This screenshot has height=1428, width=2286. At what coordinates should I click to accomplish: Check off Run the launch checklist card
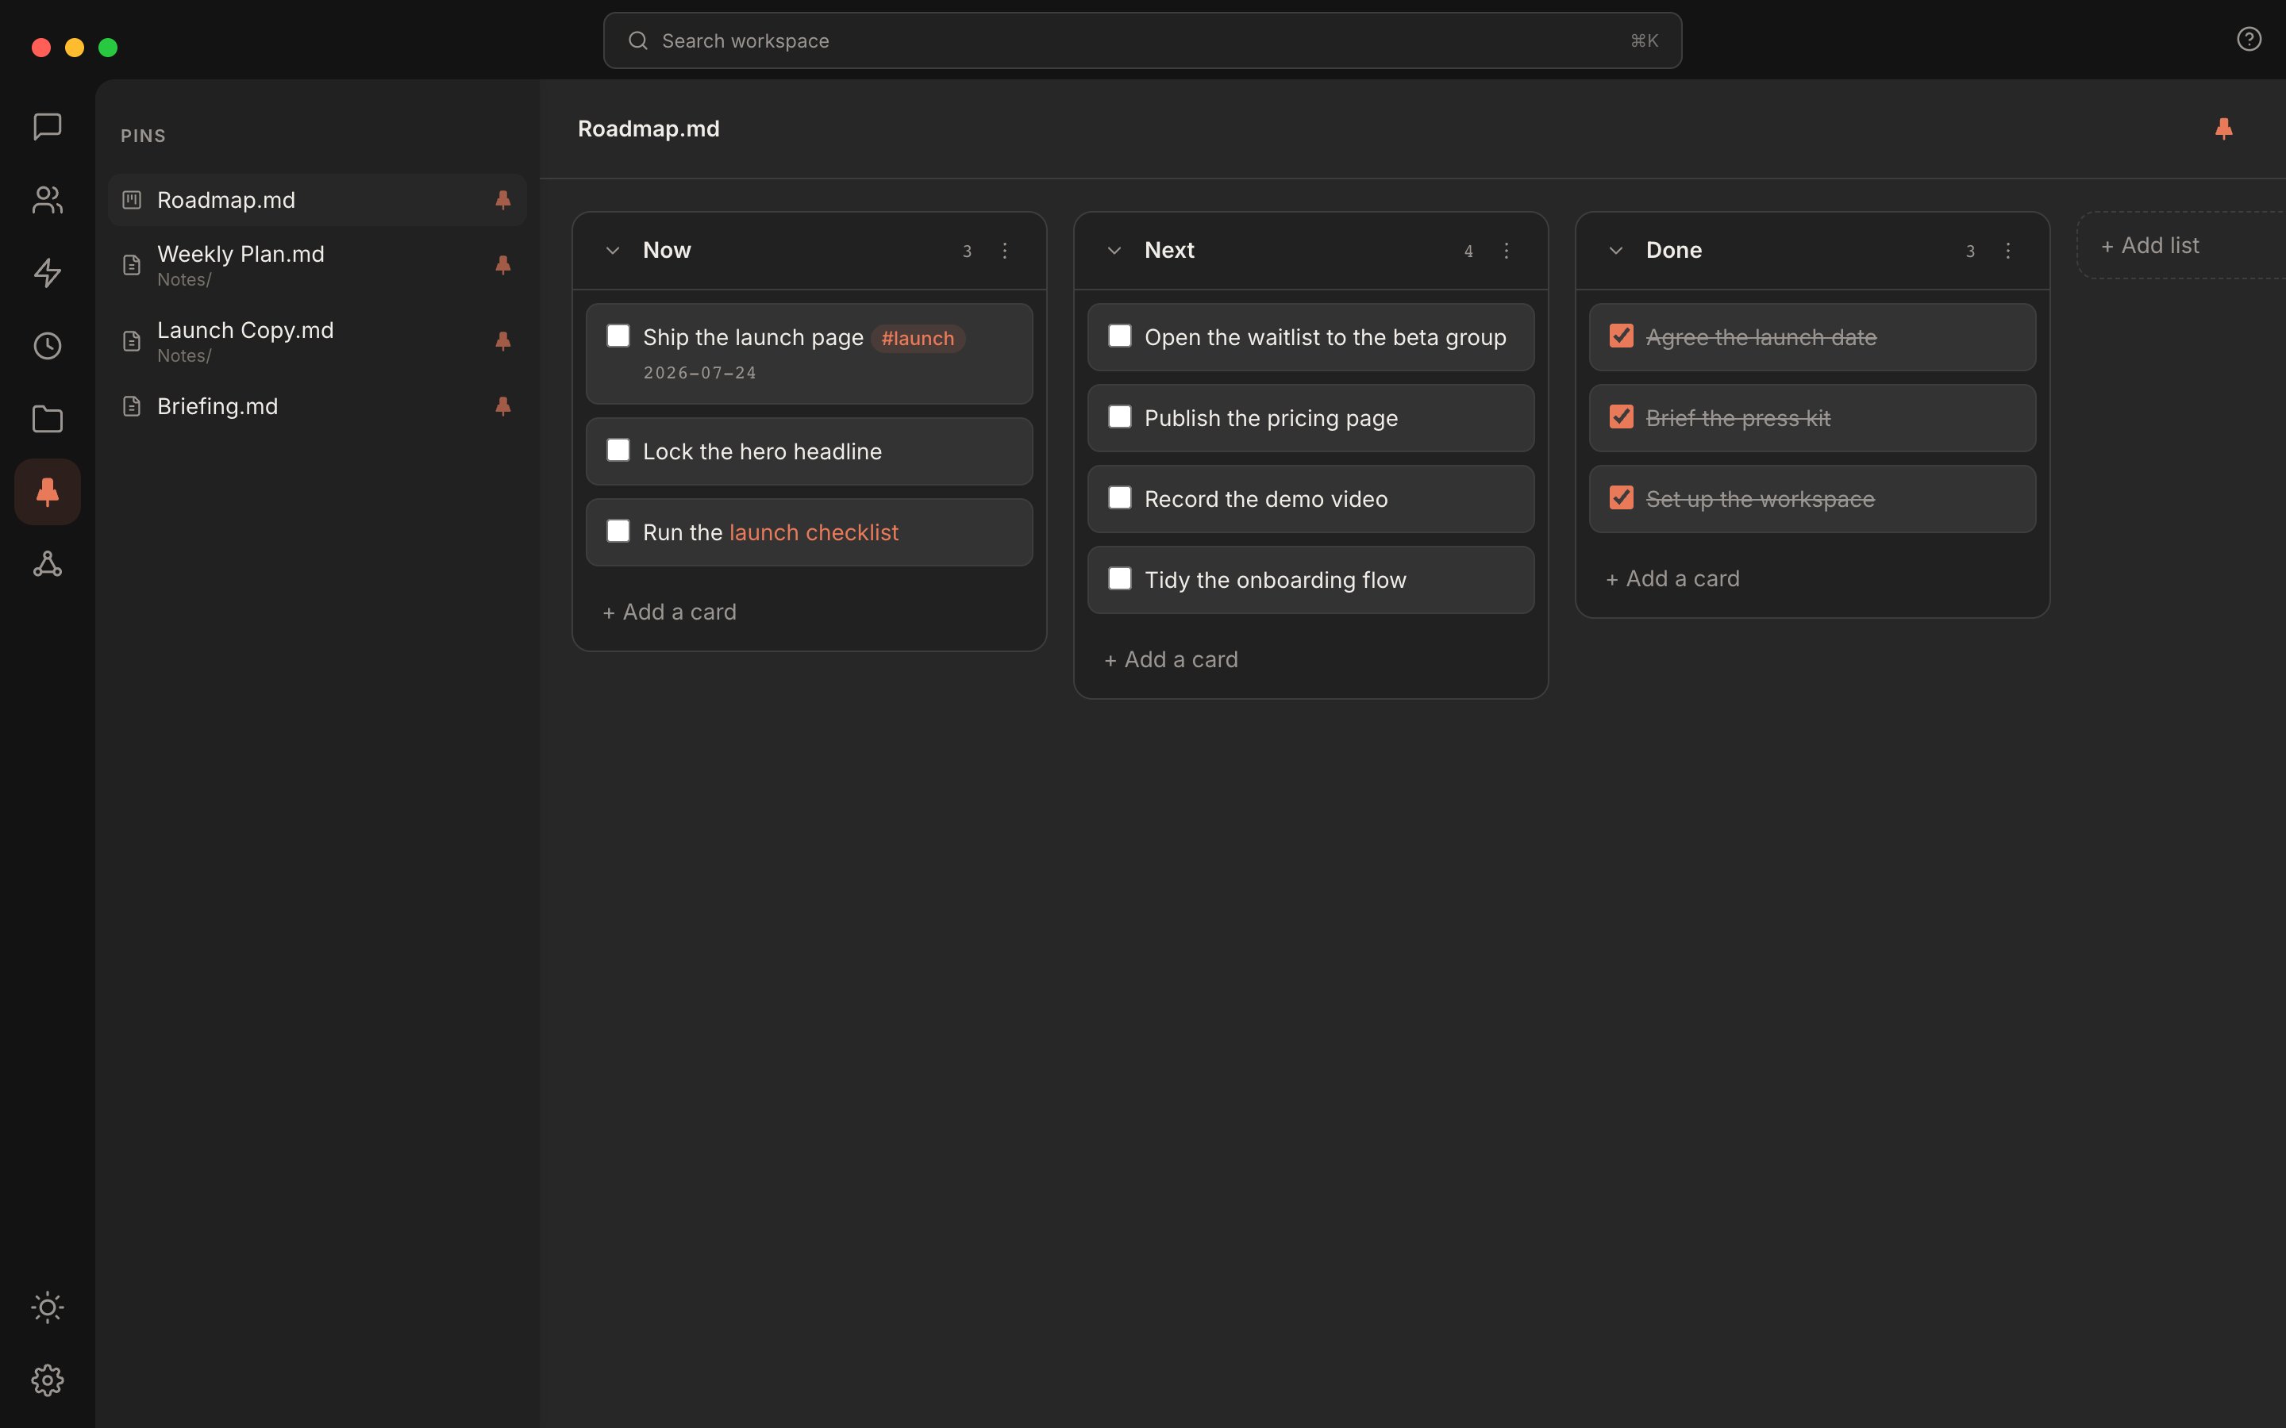[618, 531]
